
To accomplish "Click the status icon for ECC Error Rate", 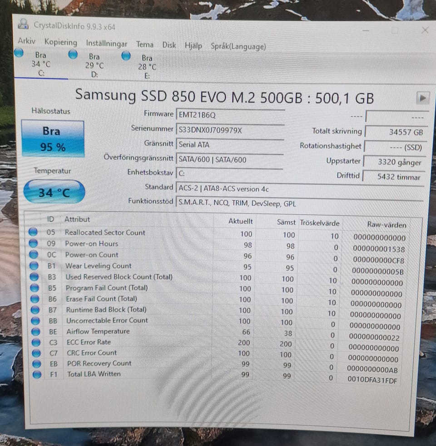I will (36, 342).
